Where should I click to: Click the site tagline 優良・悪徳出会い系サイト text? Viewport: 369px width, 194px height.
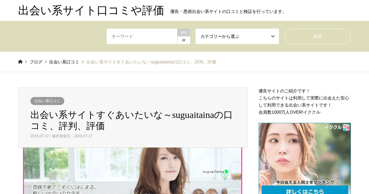click(228, 11)
